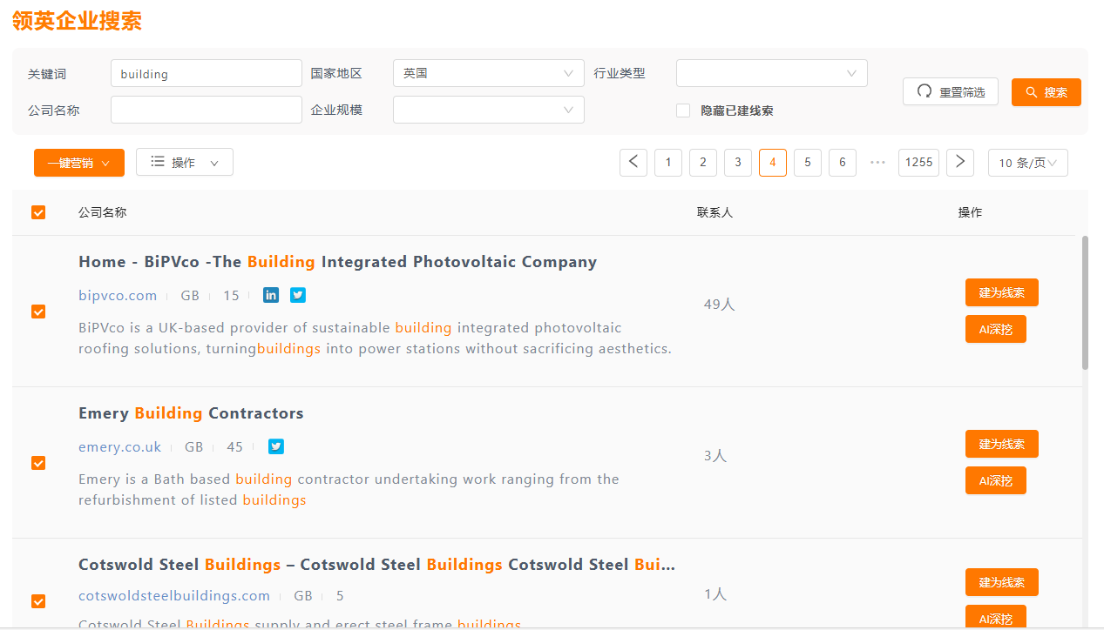Select current page 4
1104x630 pixels.
tap(773, 163)
